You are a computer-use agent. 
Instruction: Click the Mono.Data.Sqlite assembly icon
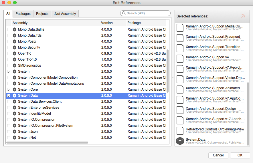[15, 29]
